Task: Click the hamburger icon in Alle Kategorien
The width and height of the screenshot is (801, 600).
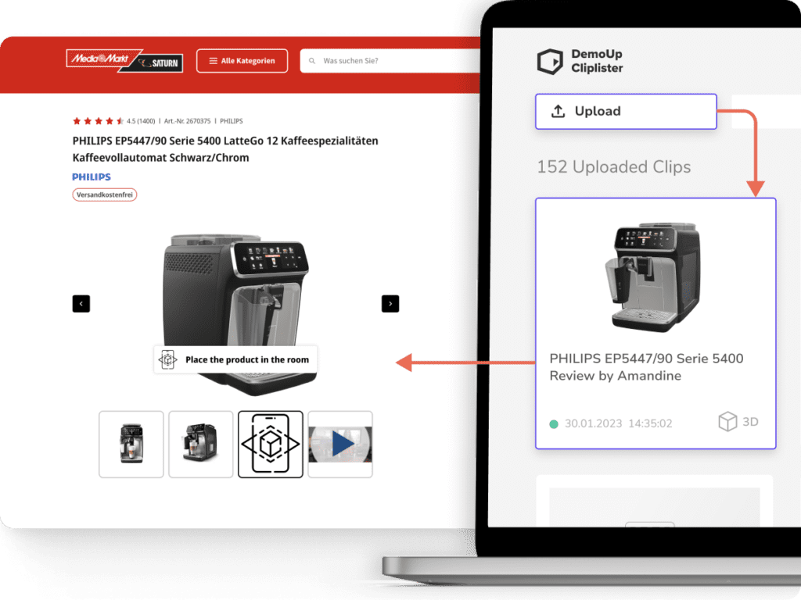Action: point(213,61)
